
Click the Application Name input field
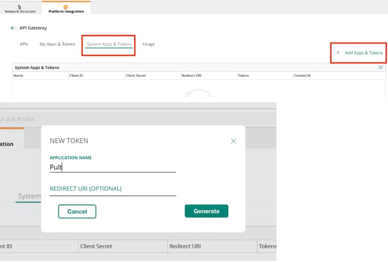point(113,167)
